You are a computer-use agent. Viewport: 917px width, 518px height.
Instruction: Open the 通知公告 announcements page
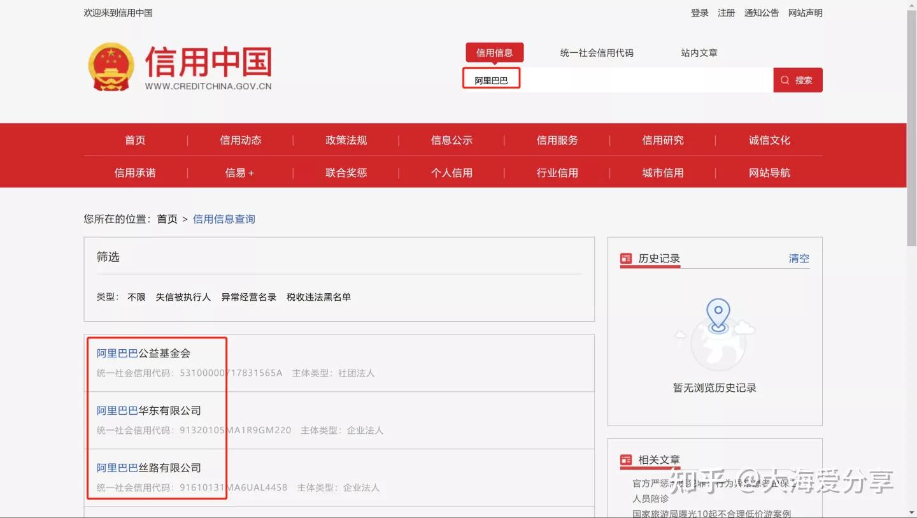pyautogui.click(x=762, y=12)
